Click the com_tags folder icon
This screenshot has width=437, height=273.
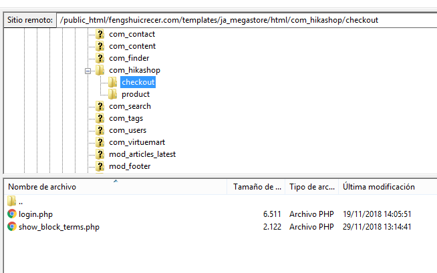click(100, 118)
